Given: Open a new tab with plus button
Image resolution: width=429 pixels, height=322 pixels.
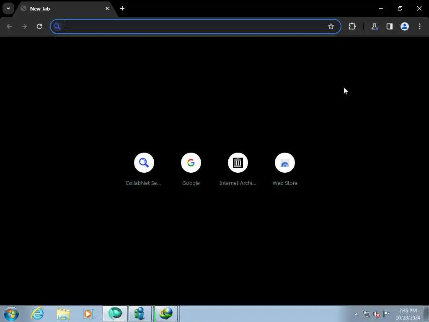Looking at the screenshot, I should 122,8.
